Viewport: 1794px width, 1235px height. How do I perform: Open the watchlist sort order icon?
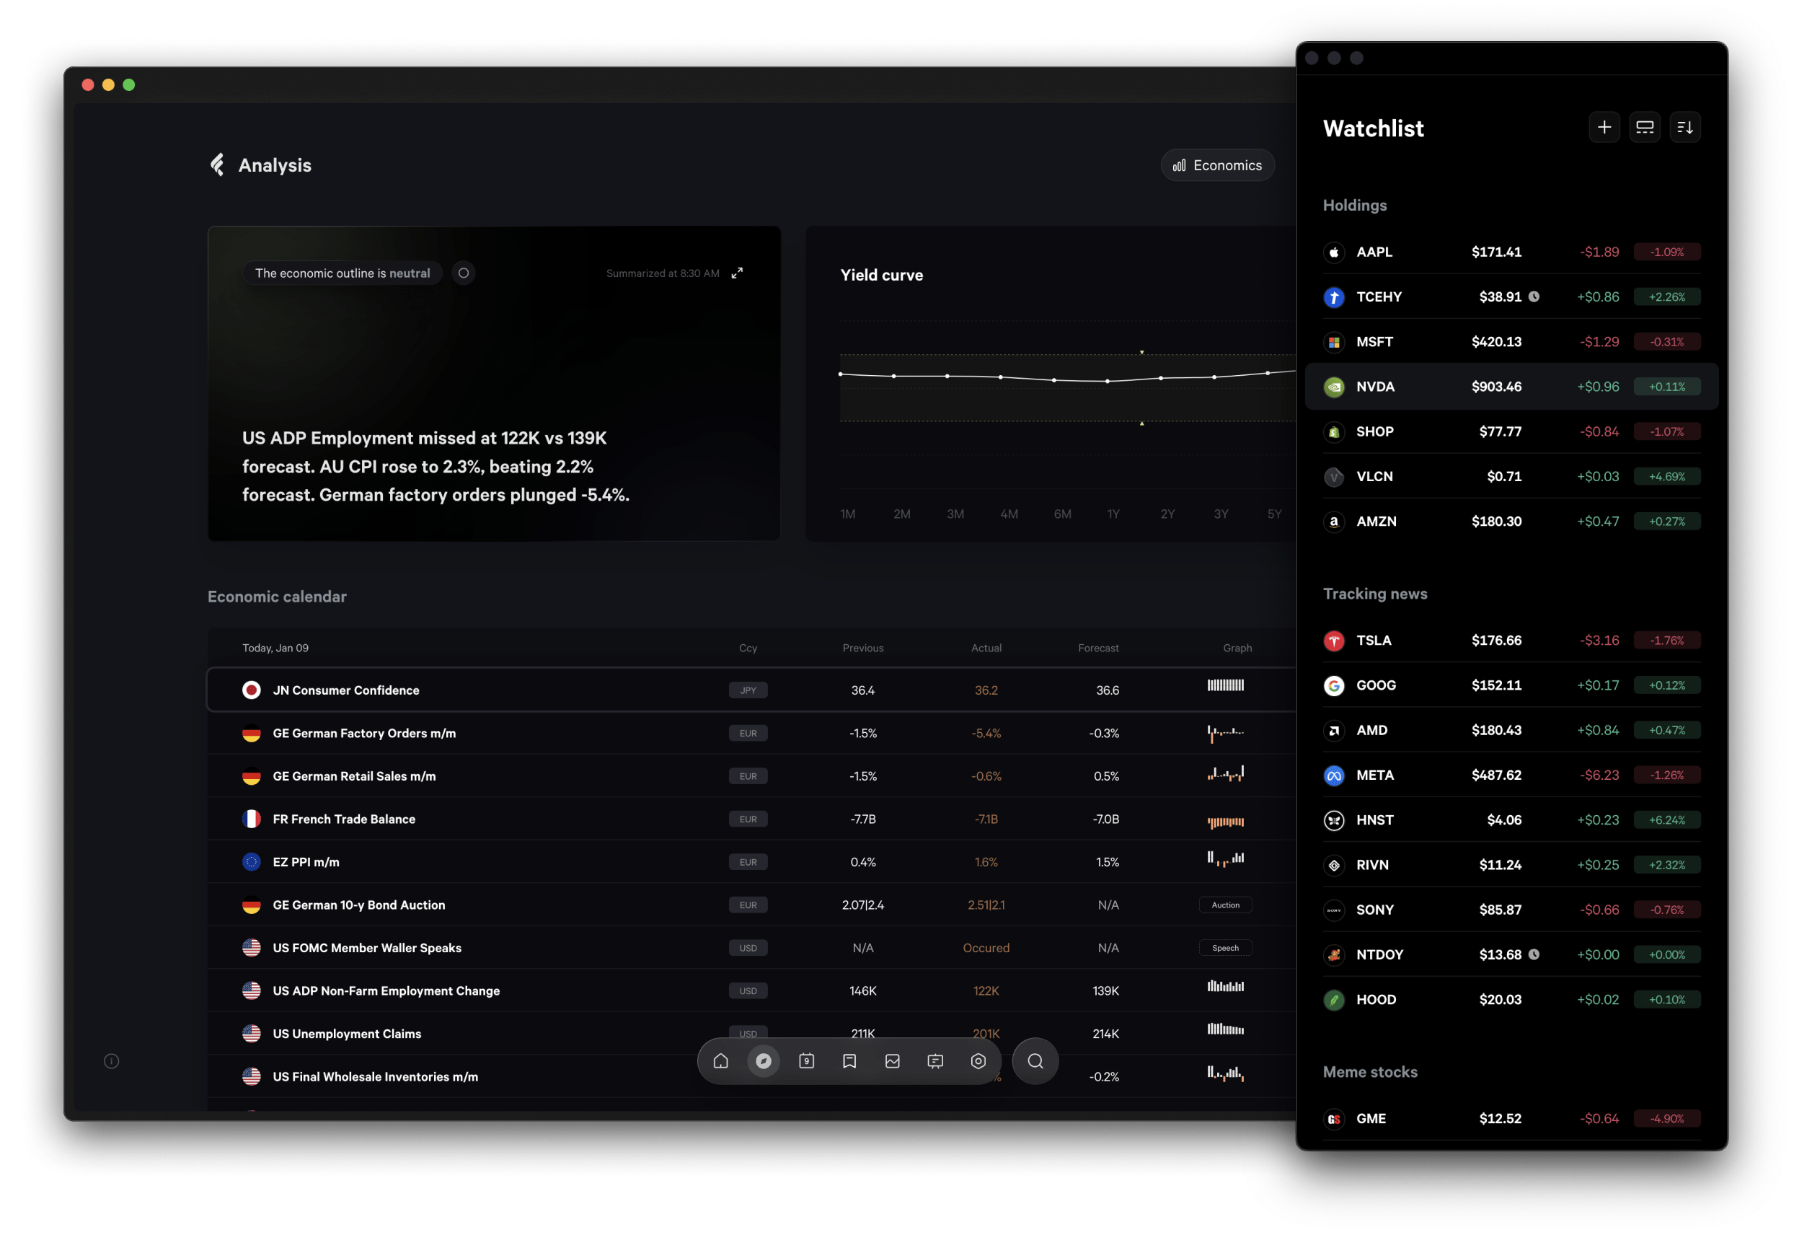pos(1685,127)
